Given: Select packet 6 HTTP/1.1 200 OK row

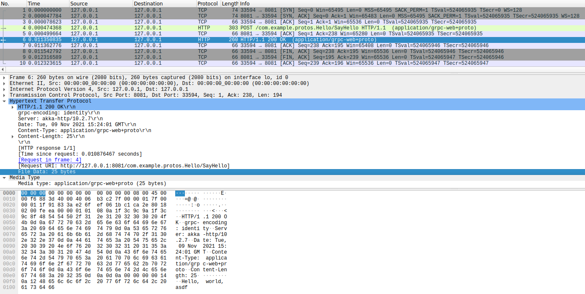Looking at the screenshot, I should 292,40.
